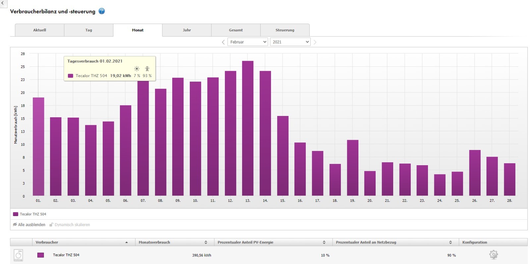
Task: Switch to the Jahr tab
Action: (x=187, y=30)
